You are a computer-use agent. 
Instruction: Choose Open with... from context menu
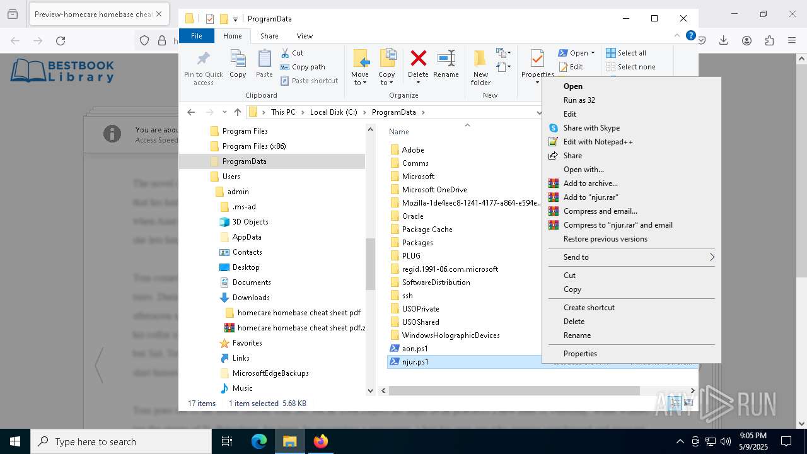pos(583,170)
